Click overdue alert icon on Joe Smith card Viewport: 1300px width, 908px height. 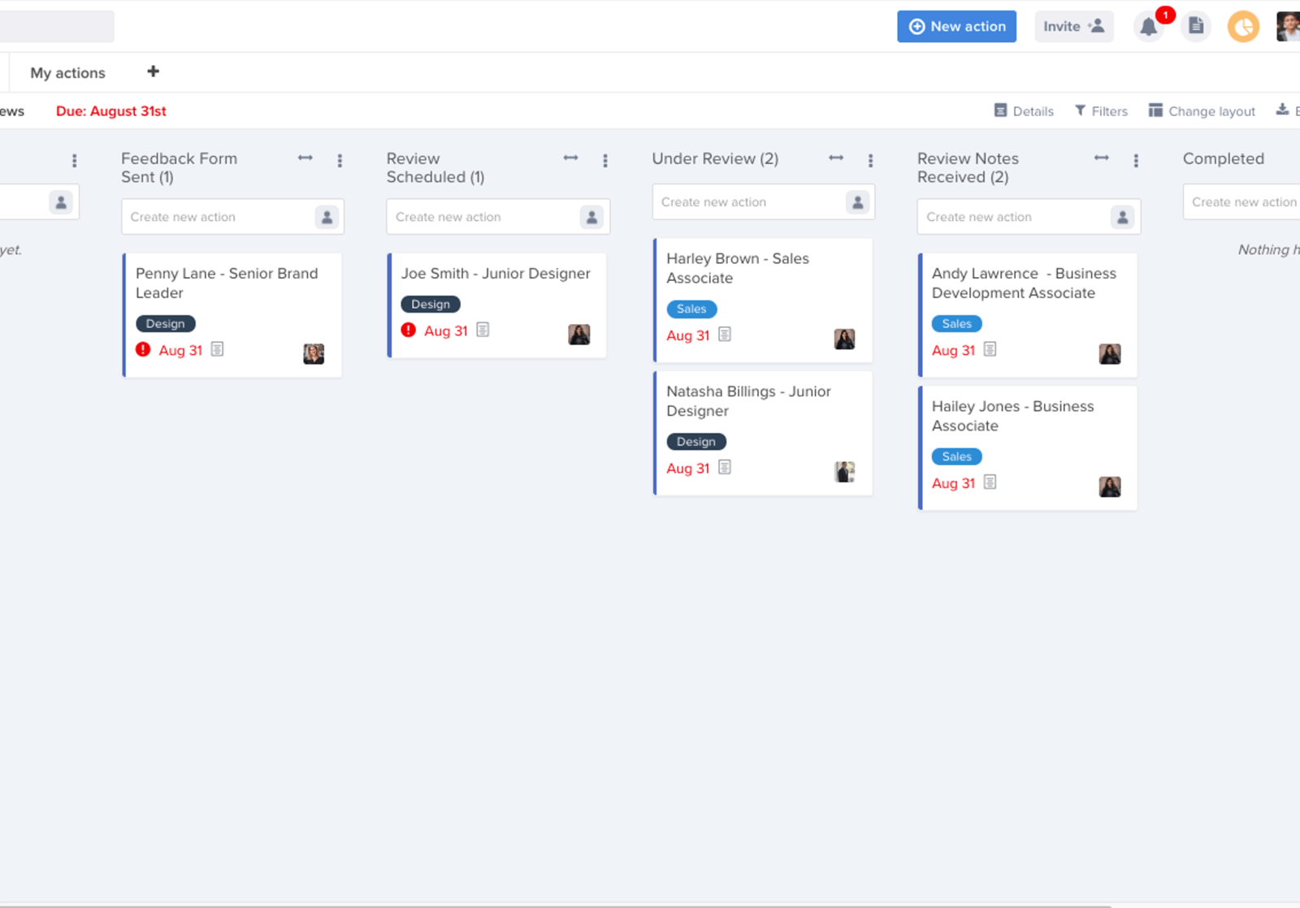pyautogui.click(x=409, y=330)
